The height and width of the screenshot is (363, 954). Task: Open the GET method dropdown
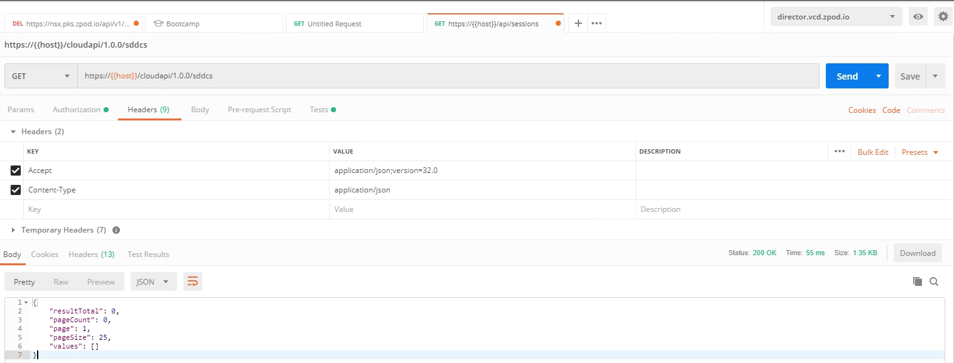[41, 76]
